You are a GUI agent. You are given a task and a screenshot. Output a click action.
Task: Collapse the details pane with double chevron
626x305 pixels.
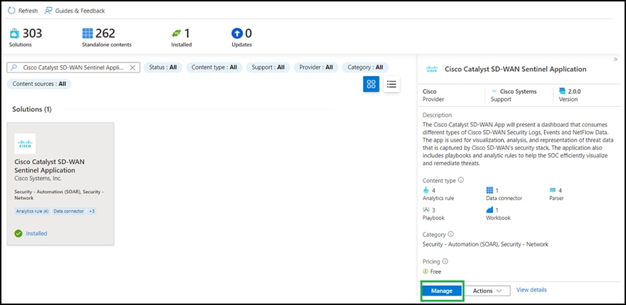(616, 60)
